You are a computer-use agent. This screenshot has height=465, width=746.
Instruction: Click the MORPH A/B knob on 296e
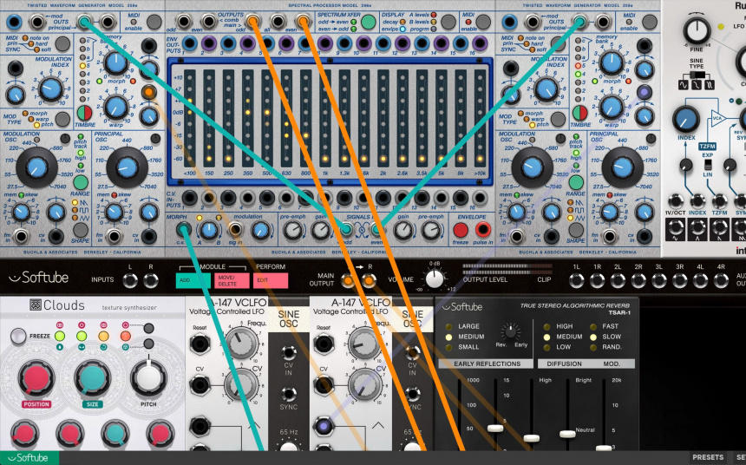coord(208,231)
